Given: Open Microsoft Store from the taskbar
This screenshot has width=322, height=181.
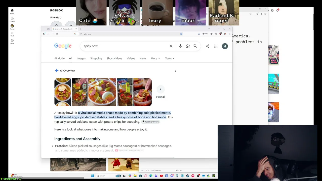Looking at the screenshot, I should 140,176.
